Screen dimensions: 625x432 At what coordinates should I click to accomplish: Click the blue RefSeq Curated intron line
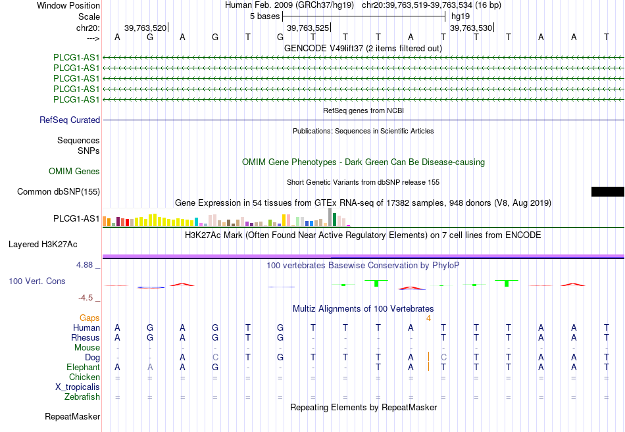tap(363, 120)
